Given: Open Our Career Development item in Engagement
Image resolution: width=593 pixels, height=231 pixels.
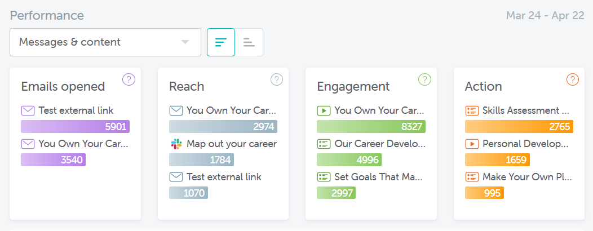Looking at the screenshot, I should (379, 144).
